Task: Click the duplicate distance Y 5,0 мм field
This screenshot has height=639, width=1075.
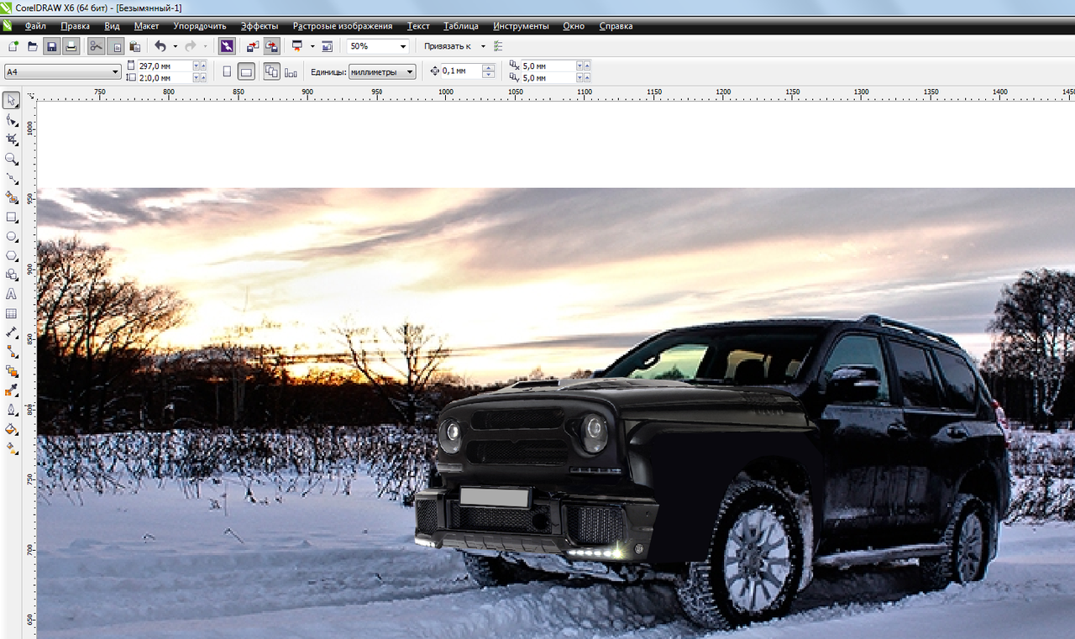Action: pyautogui.click(x=548, y=77)
